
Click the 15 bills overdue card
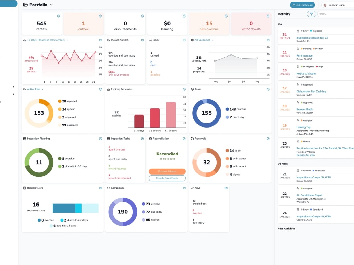(x=209, y=24)
